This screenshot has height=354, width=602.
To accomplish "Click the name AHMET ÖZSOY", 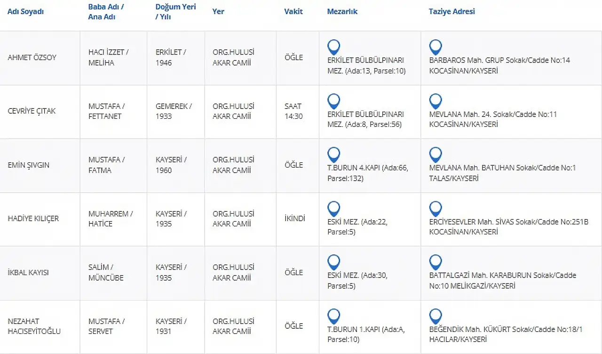I will pos(32,58).
